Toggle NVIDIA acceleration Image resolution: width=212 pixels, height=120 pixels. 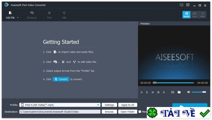click(187, 15)
